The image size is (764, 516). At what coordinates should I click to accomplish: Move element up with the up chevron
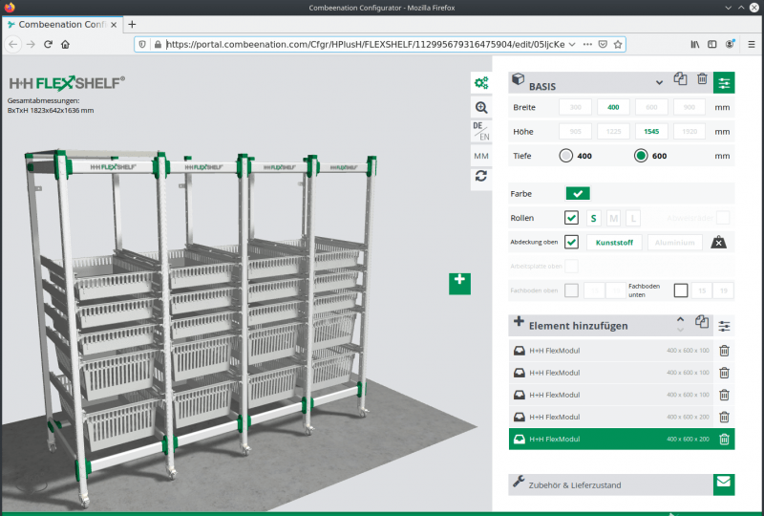[x=680, y=319]
